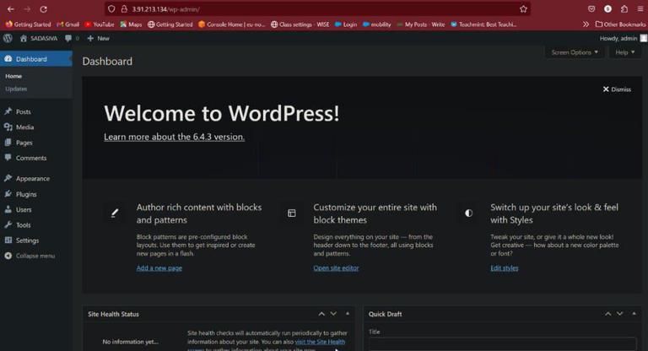This screenshot has height=351, width=648.
Task: Toggle the Site Health Status panel collapse
Action: click(x=347, y=314)
